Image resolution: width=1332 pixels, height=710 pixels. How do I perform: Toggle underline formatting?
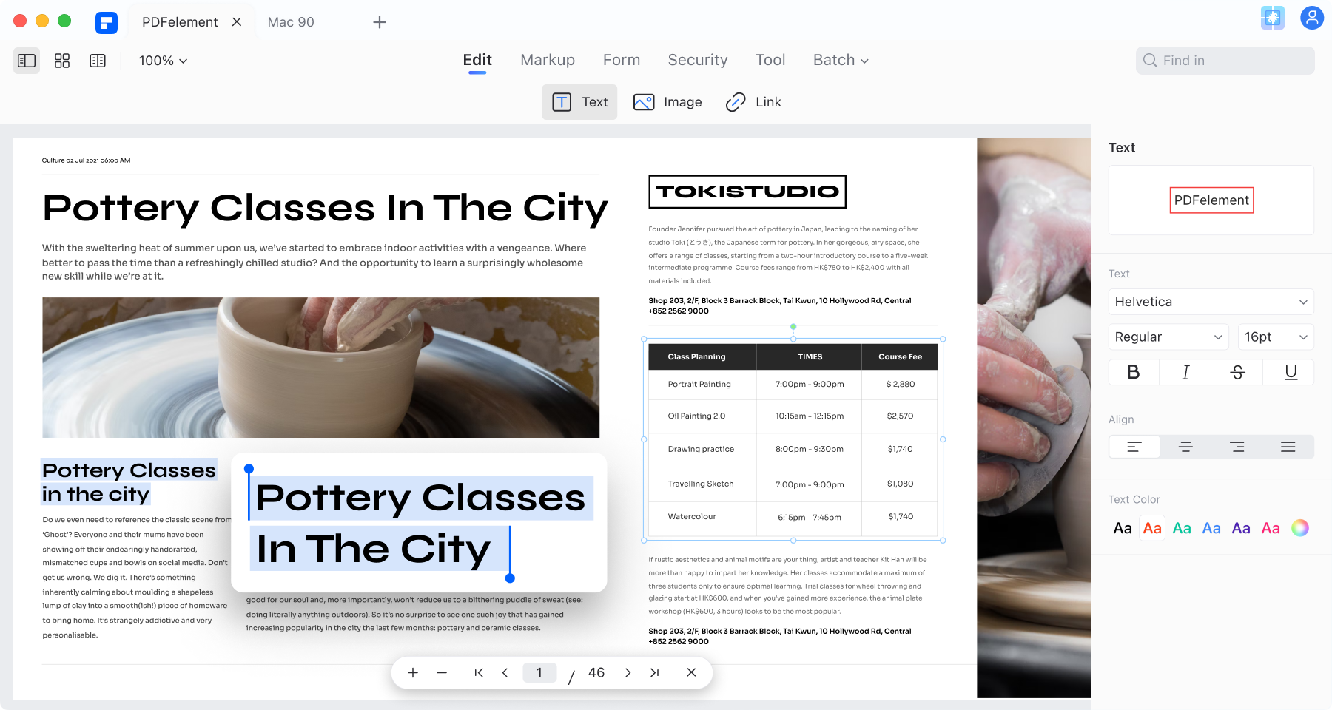point(1289,372)
